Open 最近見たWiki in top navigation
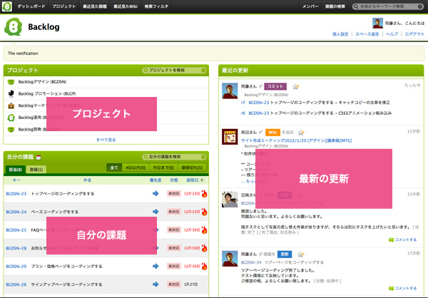This screenshot has width=428, height=298. [126, 6]
